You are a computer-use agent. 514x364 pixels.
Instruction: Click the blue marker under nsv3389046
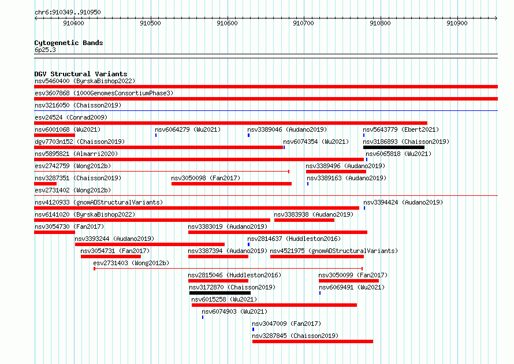point(249,135)
